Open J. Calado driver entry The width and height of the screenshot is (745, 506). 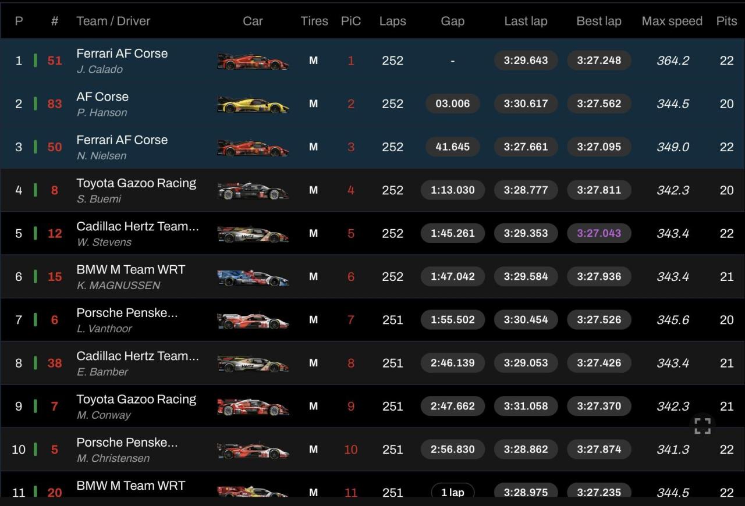click(x=100, y=69)
